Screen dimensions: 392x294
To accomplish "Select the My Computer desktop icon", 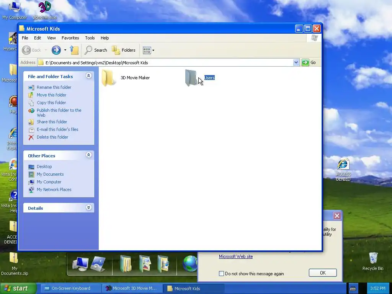I will (x=15, y=10).
